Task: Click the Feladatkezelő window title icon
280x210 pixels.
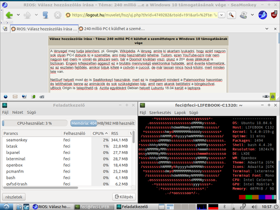Action: pos(5,105)
